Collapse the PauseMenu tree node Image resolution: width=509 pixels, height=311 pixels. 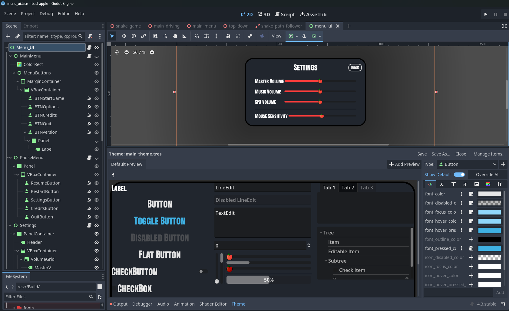pyautogui.click(x=10, y=158)
